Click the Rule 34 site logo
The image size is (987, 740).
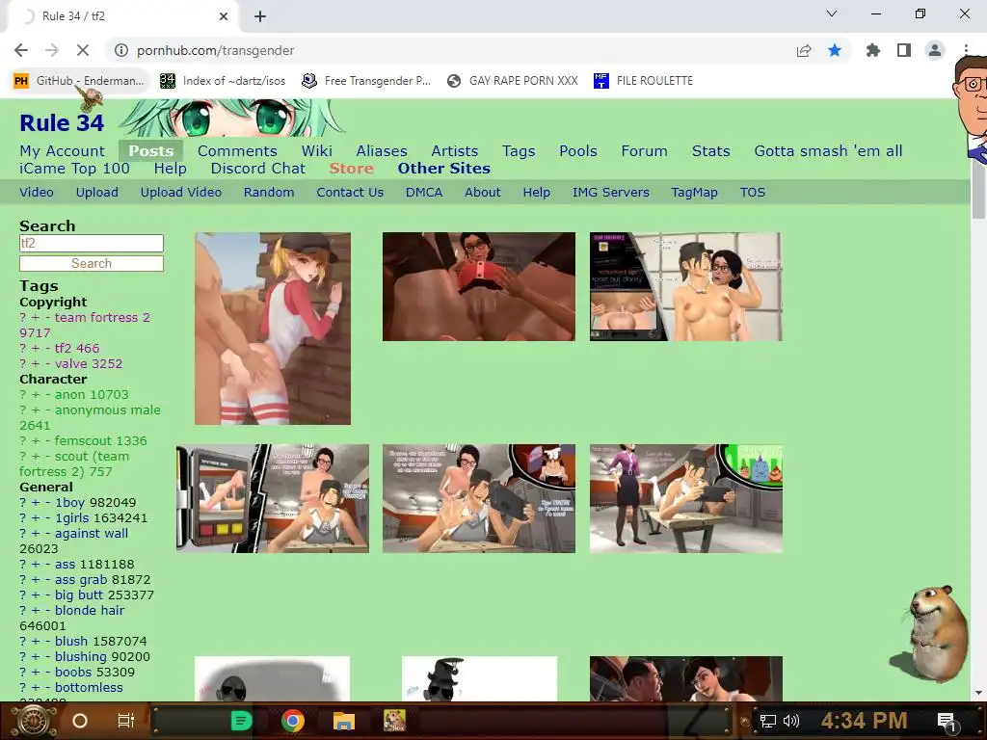[62, 122]
